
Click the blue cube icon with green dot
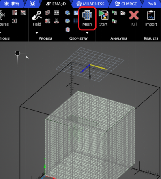[68, 13]
